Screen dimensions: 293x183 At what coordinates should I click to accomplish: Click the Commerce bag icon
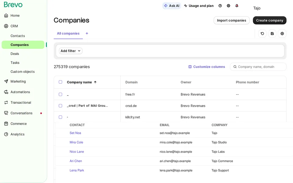6,124
